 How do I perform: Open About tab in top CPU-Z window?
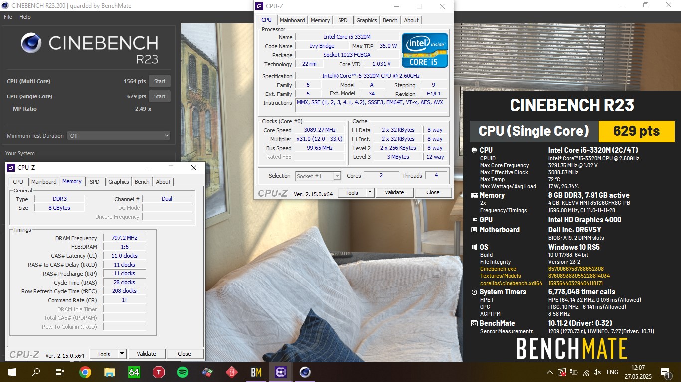coord(411,20)
